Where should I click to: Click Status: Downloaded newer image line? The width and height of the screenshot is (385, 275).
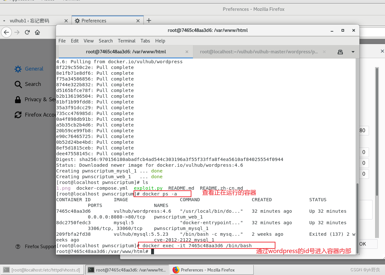pos(150,165)
